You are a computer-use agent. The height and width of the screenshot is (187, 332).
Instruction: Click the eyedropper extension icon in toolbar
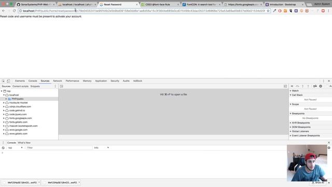point(274,11)
